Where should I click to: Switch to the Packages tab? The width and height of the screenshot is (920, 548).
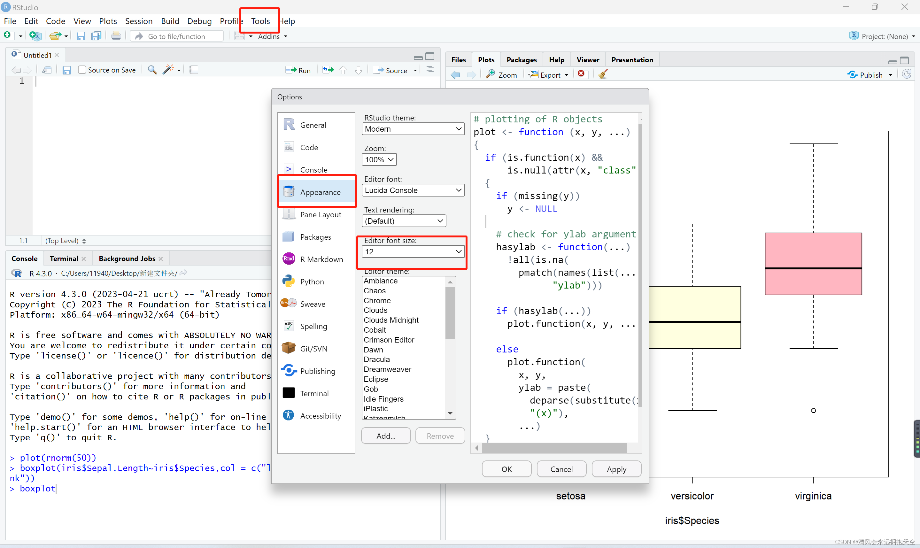(x=521, y=60)
